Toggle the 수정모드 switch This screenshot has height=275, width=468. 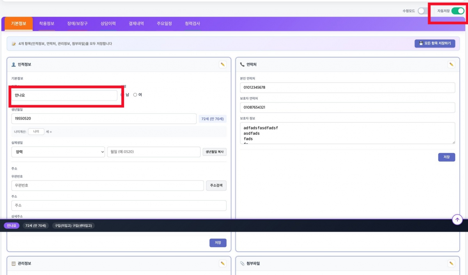(x=422, y=11)
